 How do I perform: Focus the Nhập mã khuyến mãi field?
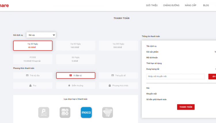(x=175, y=76)
